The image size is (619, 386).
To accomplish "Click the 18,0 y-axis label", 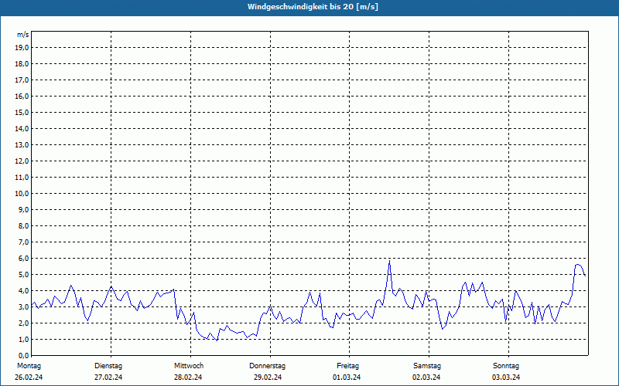I will tap(22, 64).
